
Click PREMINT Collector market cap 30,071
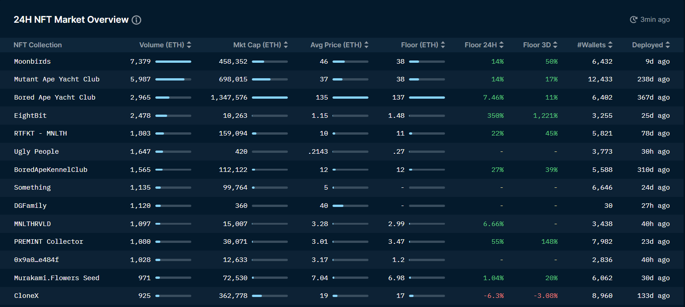[235, 242]
